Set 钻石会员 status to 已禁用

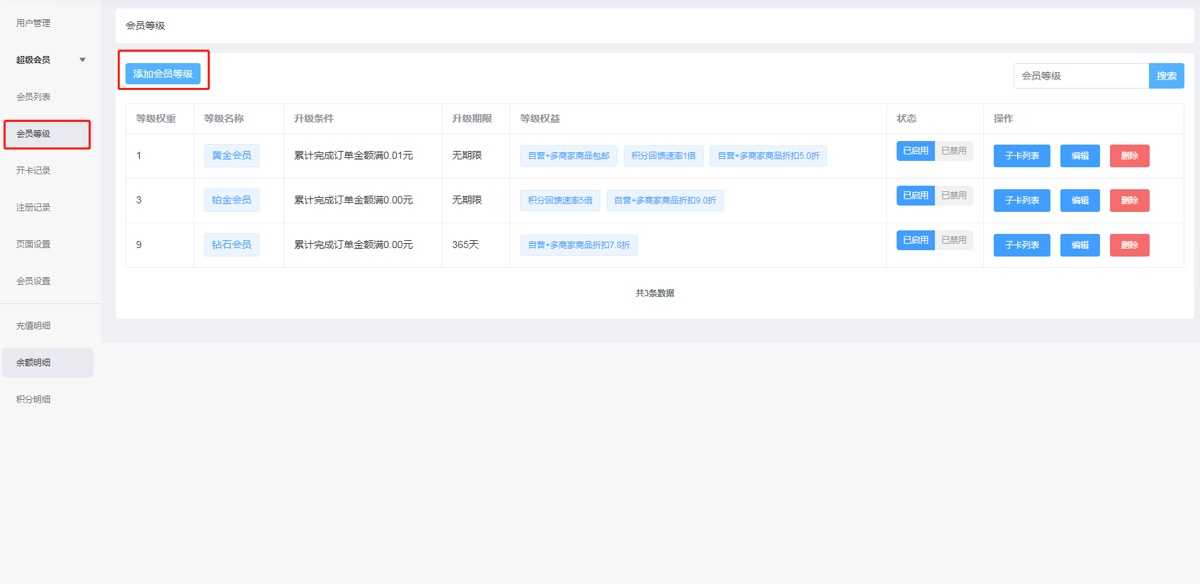coord(954,240)
